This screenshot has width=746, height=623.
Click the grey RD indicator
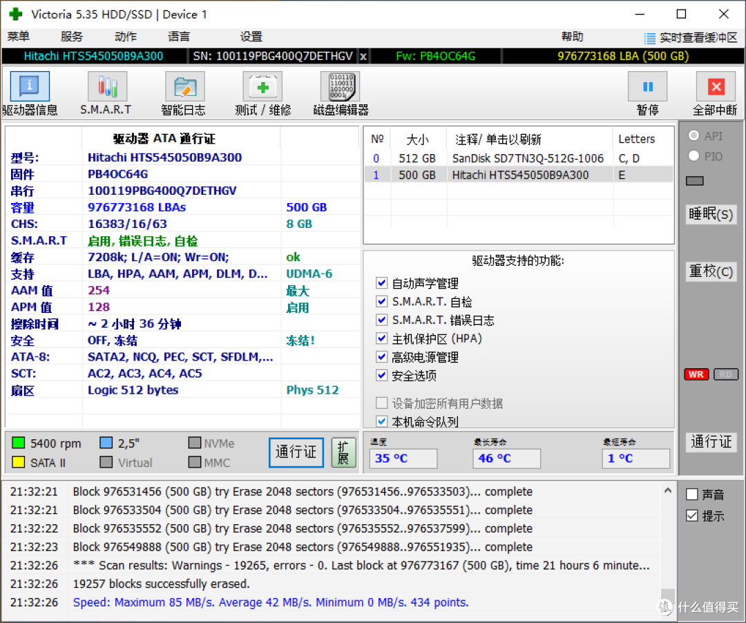(x=725, y=374)
